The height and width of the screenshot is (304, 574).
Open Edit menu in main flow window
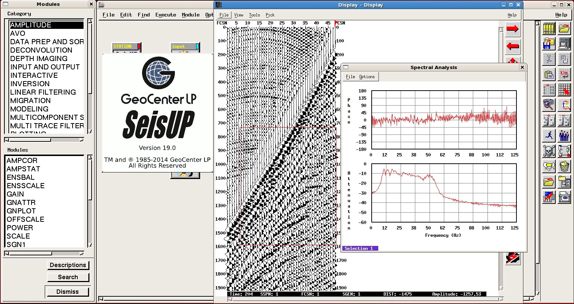[x=126, y=15]
